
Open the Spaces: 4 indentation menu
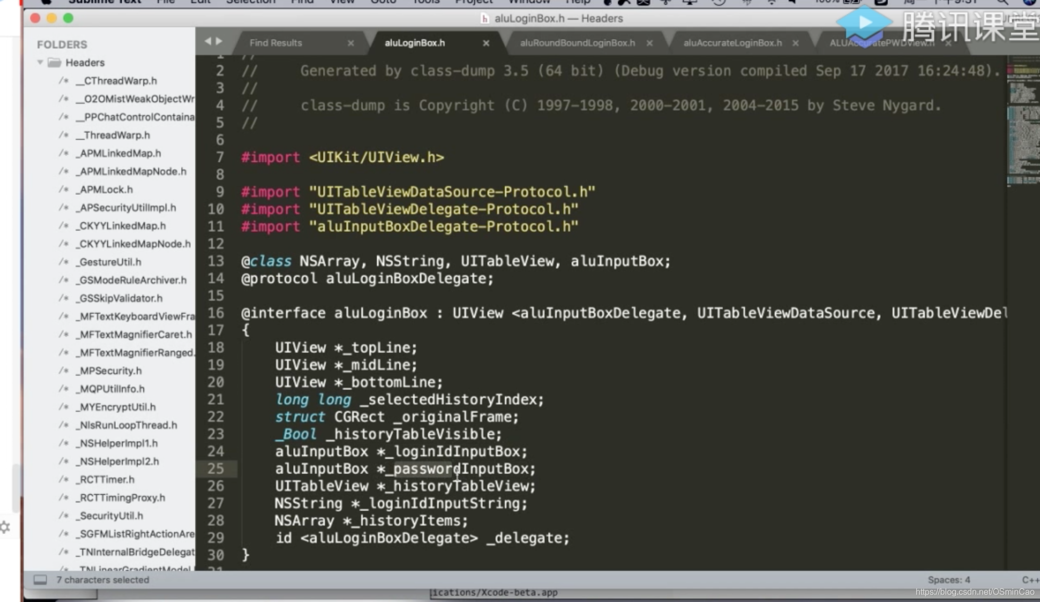[x=948, y=580]
